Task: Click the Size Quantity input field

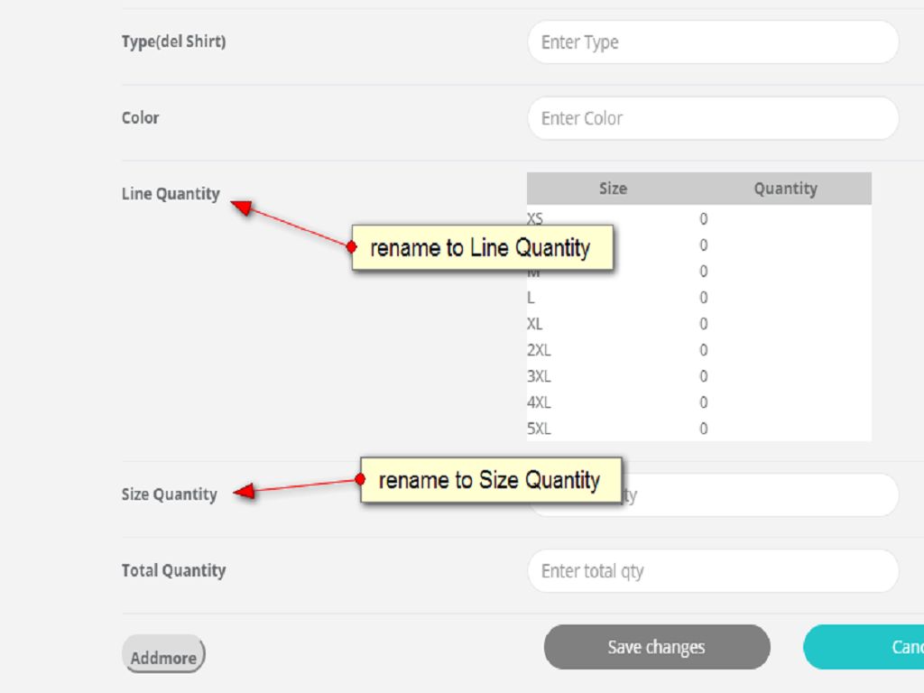Action: pyautogui.click(x=758, y=495)
